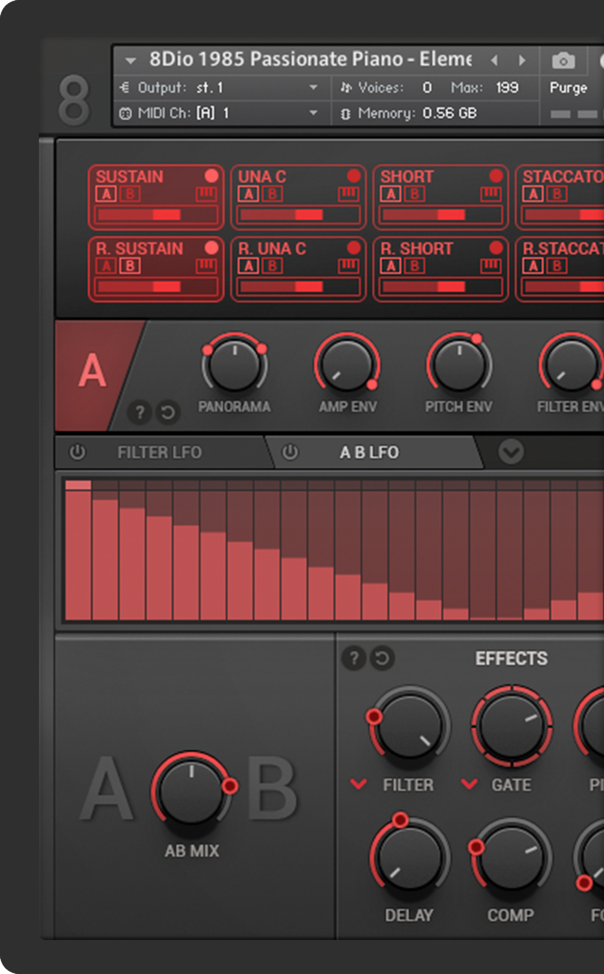
Task: Toggle the A B LFO power button
Action: pyautogui.click(x=290, y=452)
